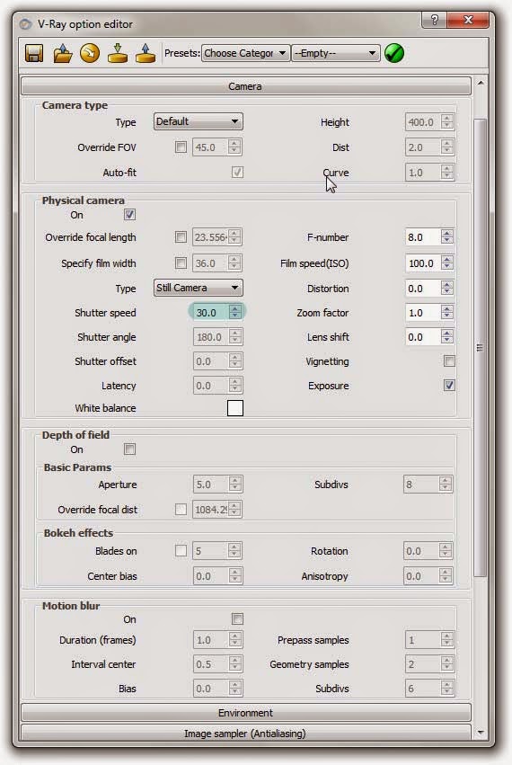Adjust Shutter speed using its spinner arrows
The height and width of the screenshot is (765, 512).
click(x=235, y=313)
